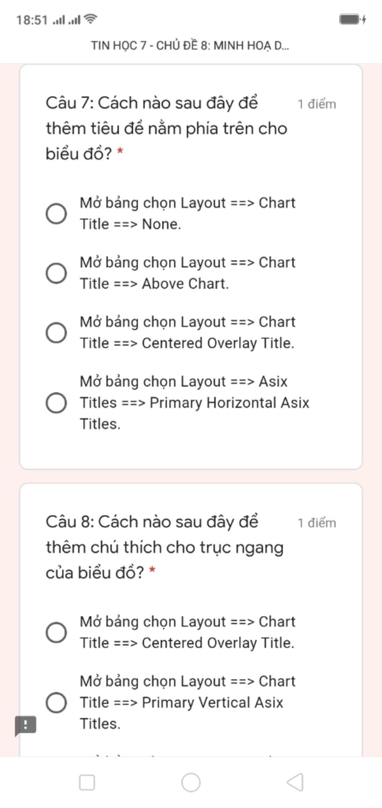Viewport: 382px width, 808px height.
Task: Tap the 18:51 clock in status bar
Action: coord(32,20)
